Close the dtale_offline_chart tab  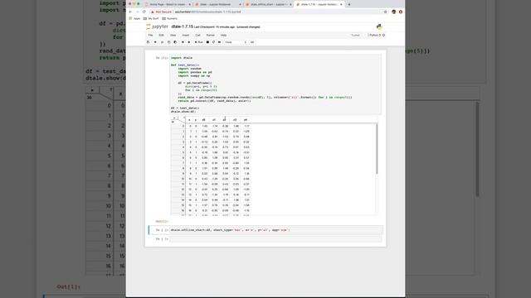290,4
